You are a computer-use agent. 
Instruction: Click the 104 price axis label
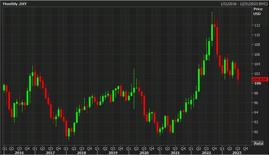[x=257, y=64]
